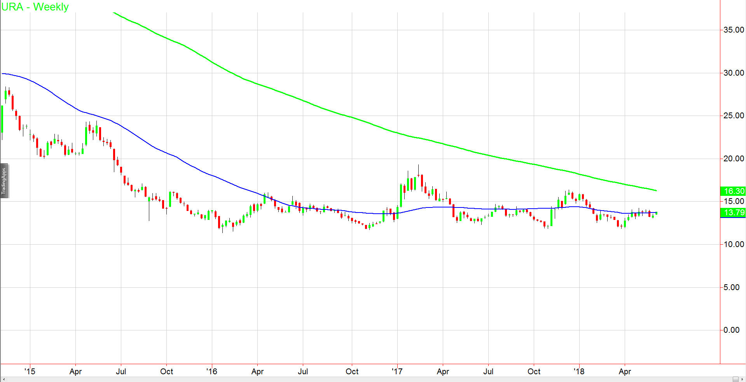Click the 0.00 price axis label
The width and height of the screenshot is (746, 382).
[x=731, y=330]
